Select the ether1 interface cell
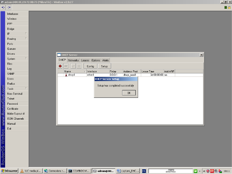 click(x=98, y=75)
